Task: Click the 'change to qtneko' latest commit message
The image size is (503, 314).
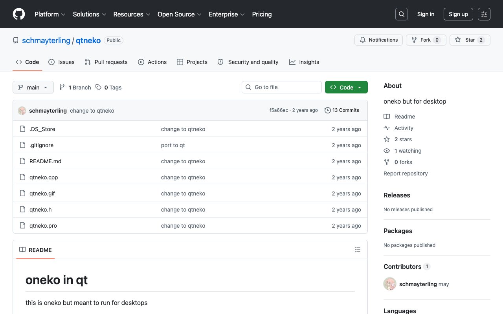Action: (92, 111)
